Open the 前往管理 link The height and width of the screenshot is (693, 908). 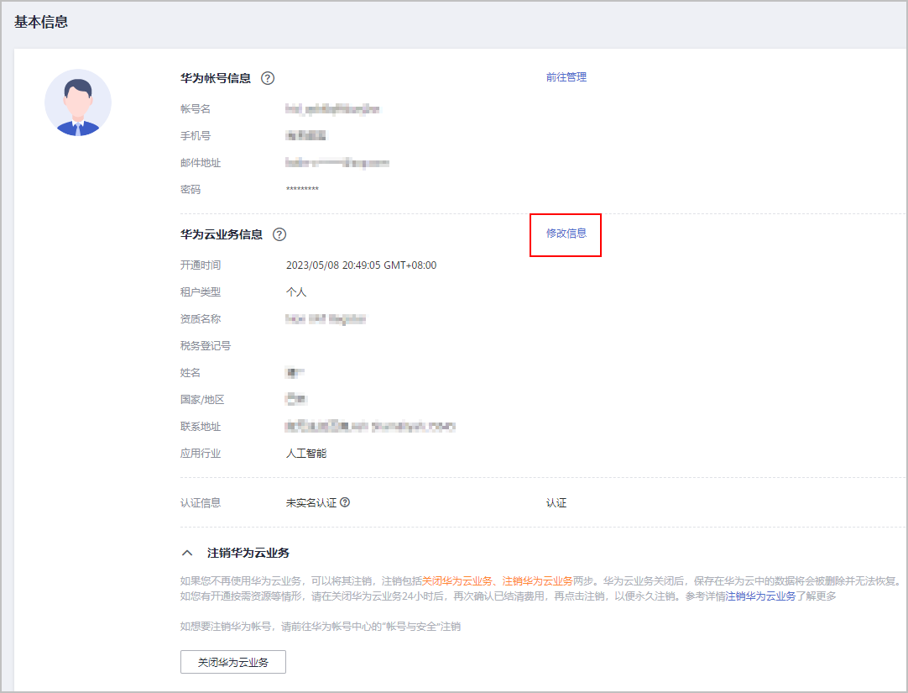tap(566, 77)
